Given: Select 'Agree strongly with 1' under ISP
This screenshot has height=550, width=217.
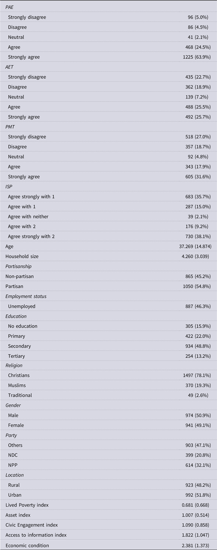Looking at the screenshot, I should tap(108, 197).
